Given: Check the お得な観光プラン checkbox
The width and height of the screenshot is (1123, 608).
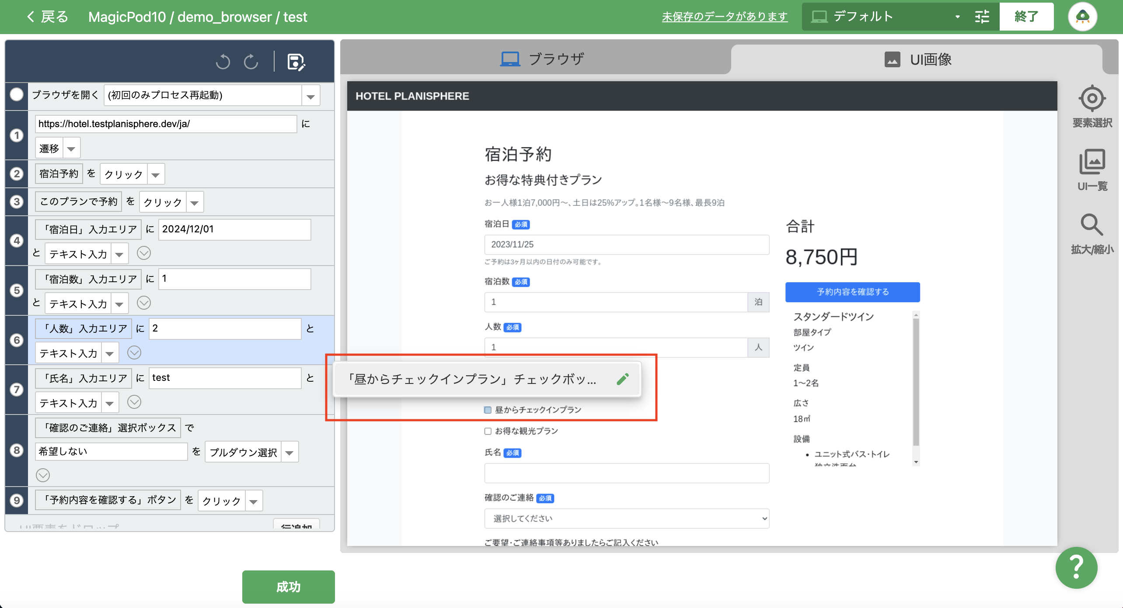Looking at the screenshot, I should pos(488,431).
